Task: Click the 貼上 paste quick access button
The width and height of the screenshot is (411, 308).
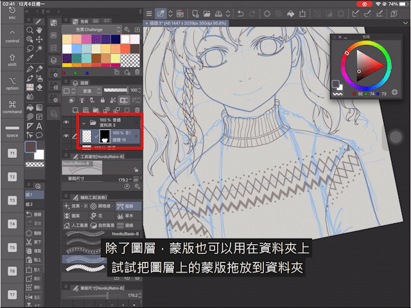Action: pos(34,260)
